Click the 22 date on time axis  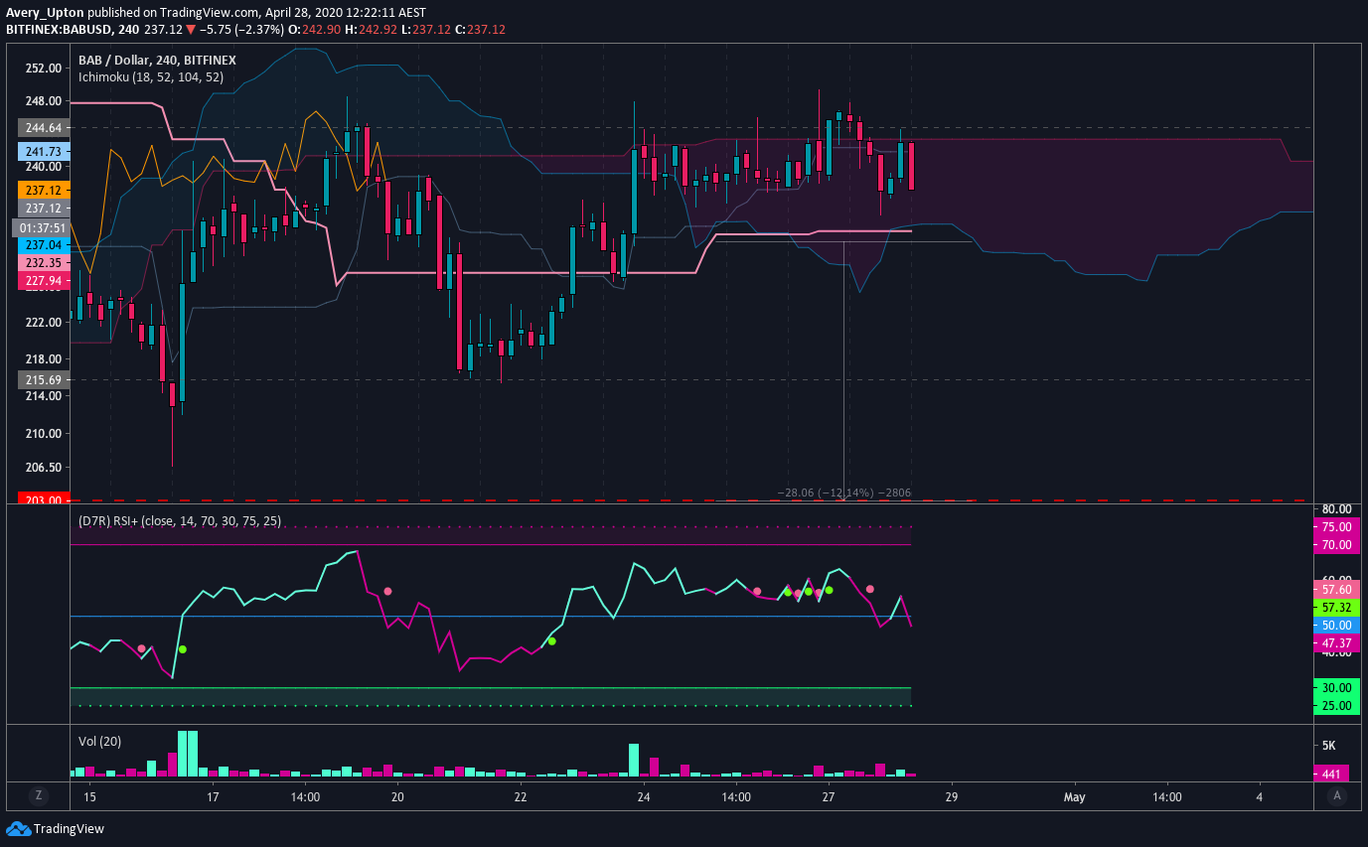coord(521,796)
